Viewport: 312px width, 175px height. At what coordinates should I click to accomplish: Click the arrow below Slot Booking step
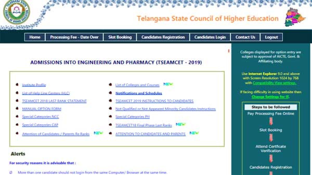[x=271, y=137]
